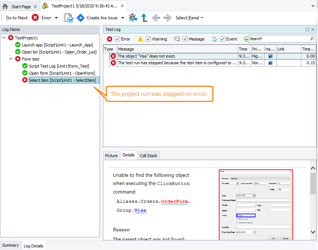Toggle the Warning filter checkbox
This screenshot has height=250, width=318.
coord(148,39)
